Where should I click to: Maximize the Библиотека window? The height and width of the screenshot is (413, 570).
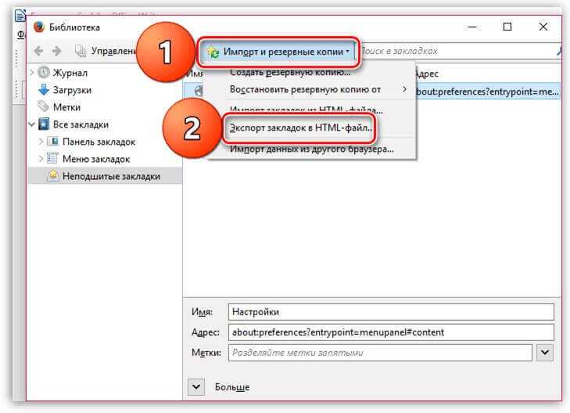(x=507, y=27)
